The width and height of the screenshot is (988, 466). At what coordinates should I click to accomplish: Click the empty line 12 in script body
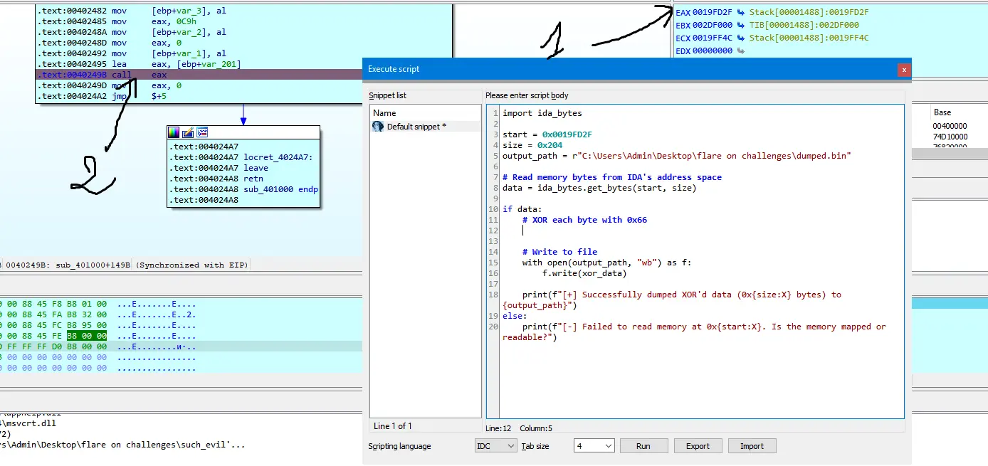tap(701, 231)
